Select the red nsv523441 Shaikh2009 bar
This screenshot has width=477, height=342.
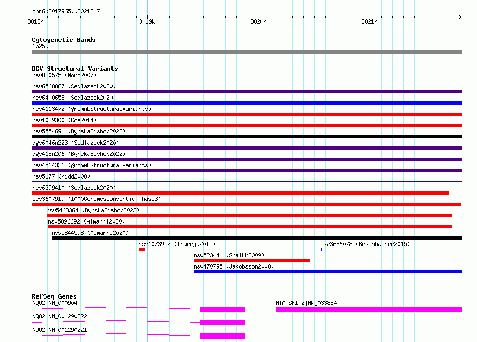(x=251, y=261)
